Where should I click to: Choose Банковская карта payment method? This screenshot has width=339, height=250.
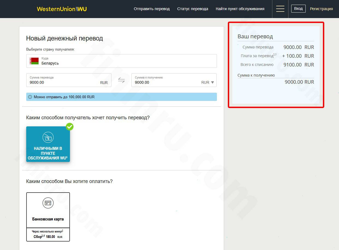[x=48, y=216]
